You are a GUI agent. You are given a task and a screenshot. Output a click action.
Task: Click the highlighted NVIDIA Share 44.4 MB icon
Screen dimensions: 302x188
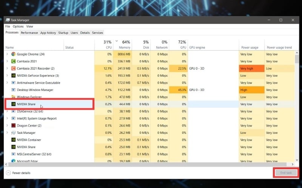pos(13,104)
